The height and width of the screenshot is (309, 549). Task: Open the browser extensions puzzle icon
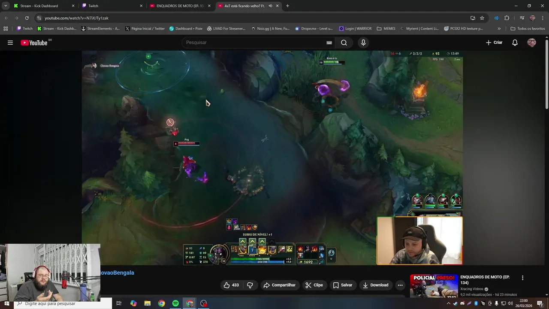[507, 18]
